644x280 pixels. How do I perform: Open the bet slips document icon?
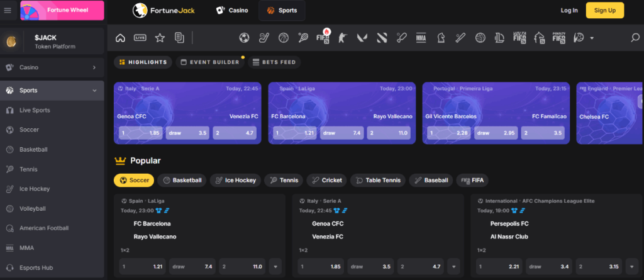(179, 38)
